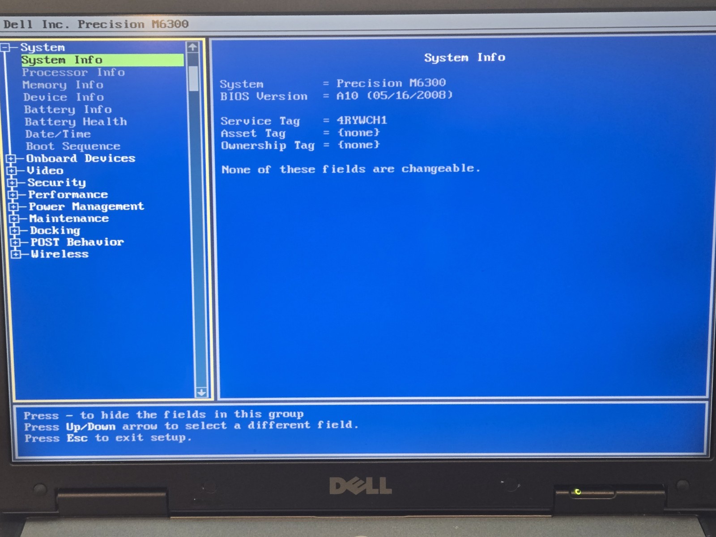Select the Onboard Devices label
This screenshot has height=537, width=716.
pos(81,158)
